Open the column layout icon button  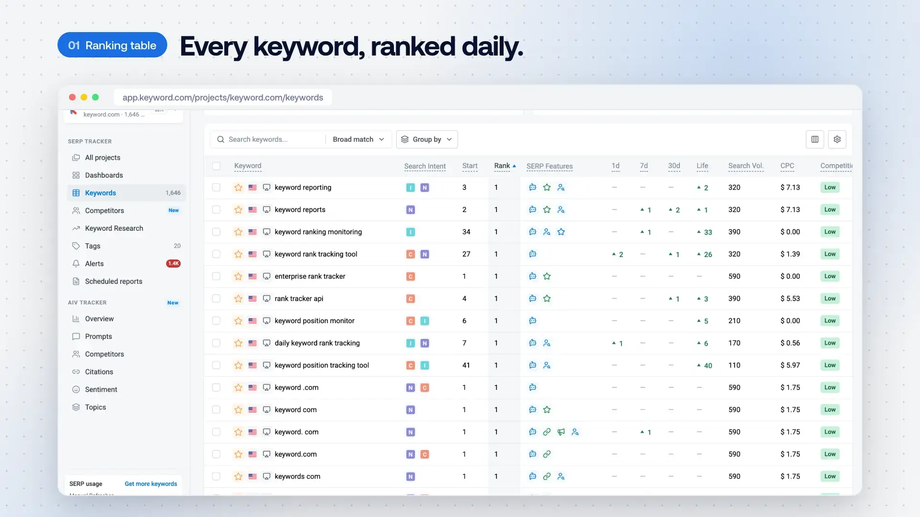coord(815,139)
